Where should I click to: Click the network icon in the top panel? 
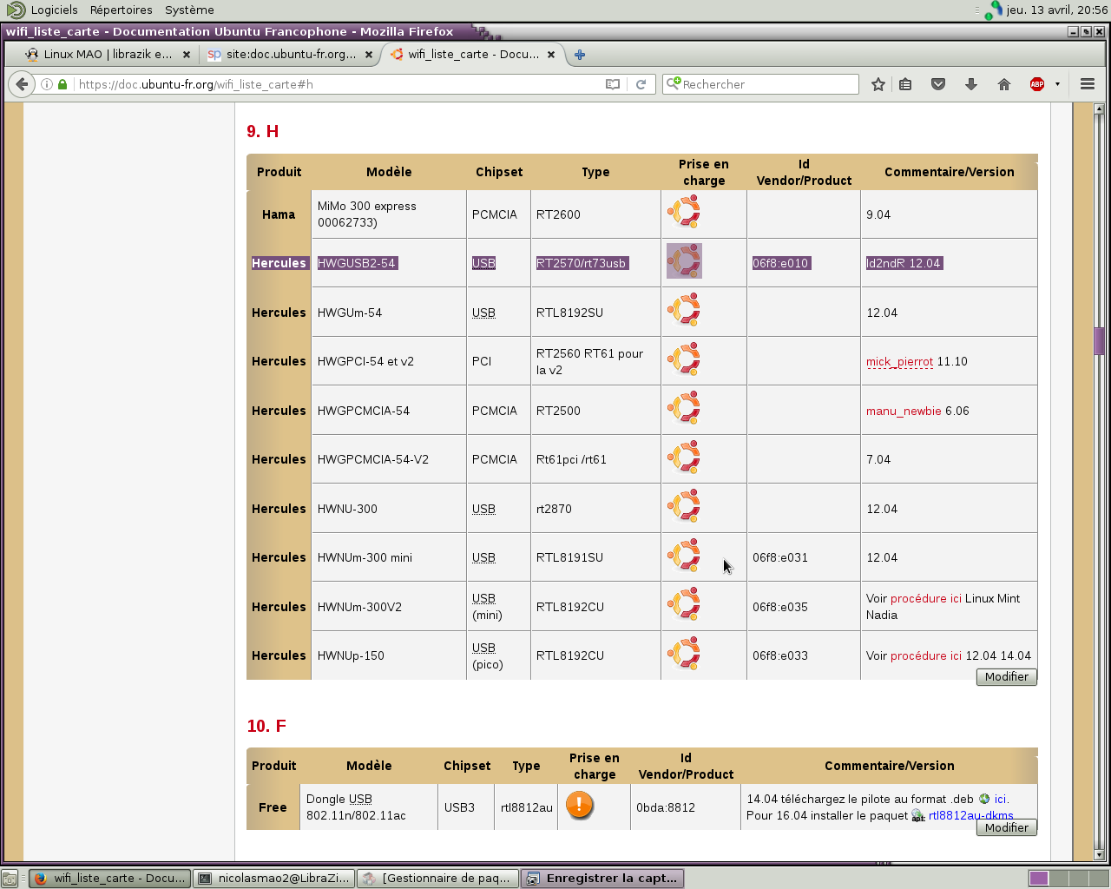(x=993, y=10)
